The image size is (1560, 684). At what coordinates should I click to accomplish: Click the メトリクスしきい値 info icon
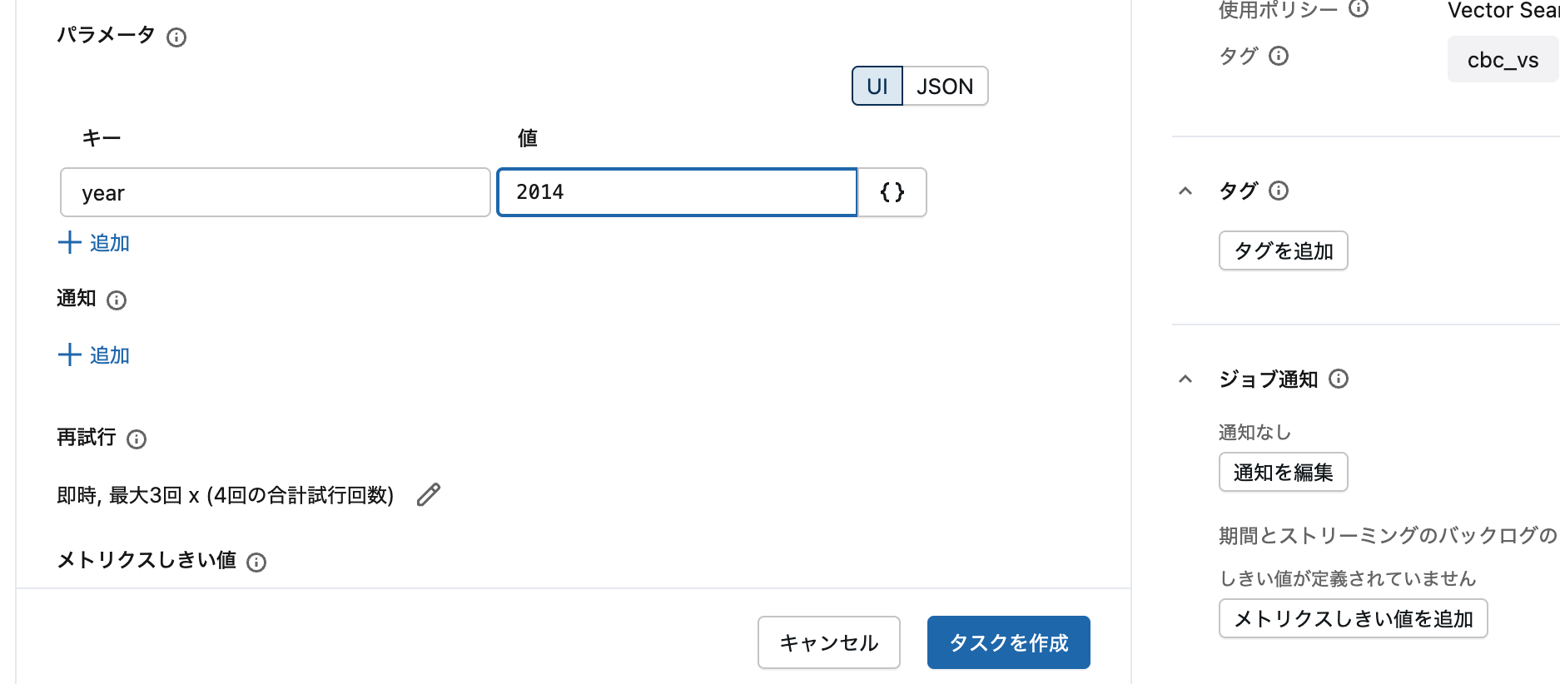click(x=258, y=563)
